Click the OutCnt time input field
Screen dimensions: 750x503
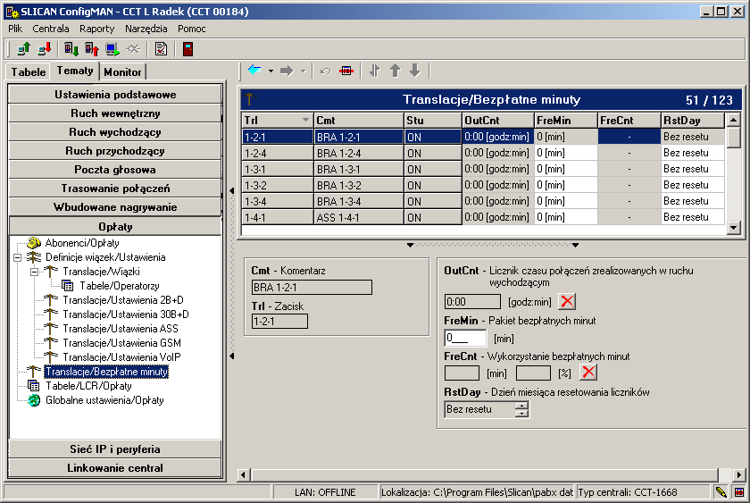point(472,301)
